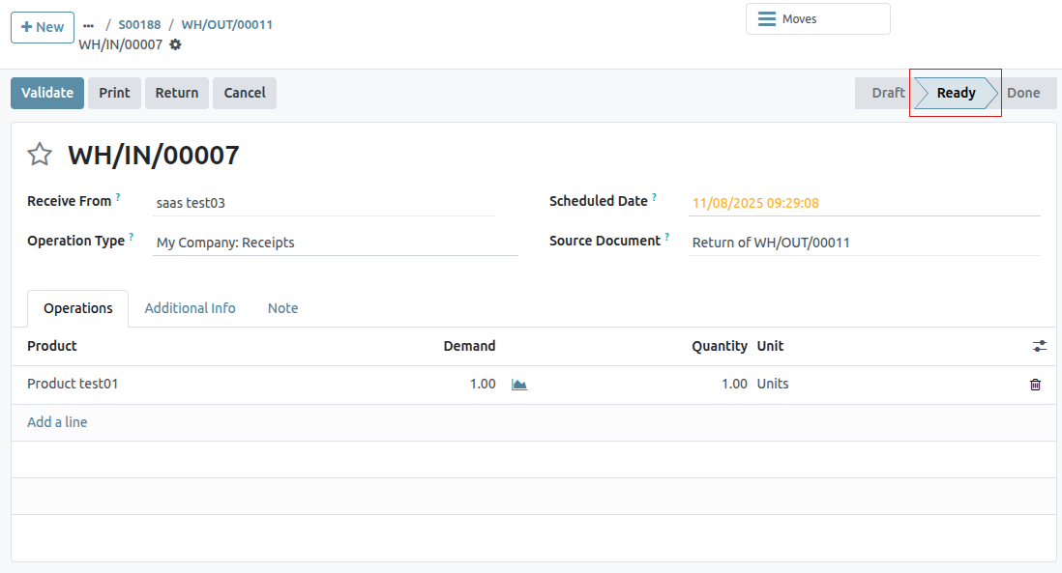This screenshot has height=573, width=1062.
Task: Switch to the Additional Info tab
Action: [x=190, y=308]
